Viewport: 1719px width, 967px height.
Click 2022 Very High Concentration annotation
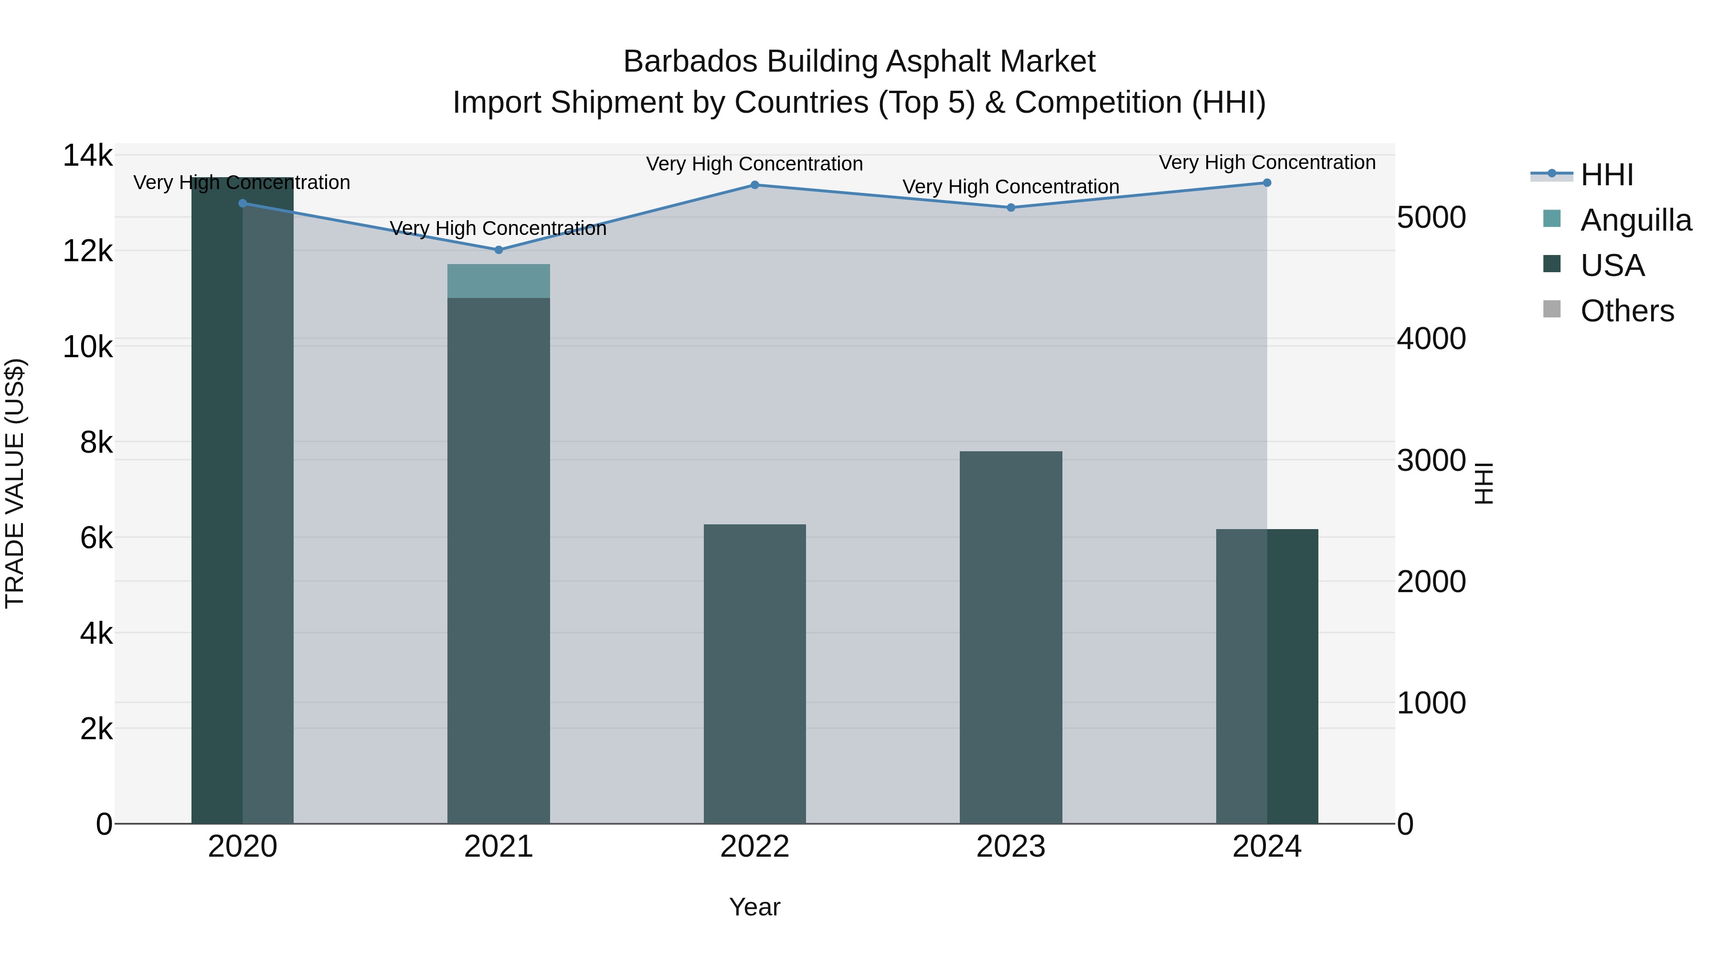click(x=755, y=163)
